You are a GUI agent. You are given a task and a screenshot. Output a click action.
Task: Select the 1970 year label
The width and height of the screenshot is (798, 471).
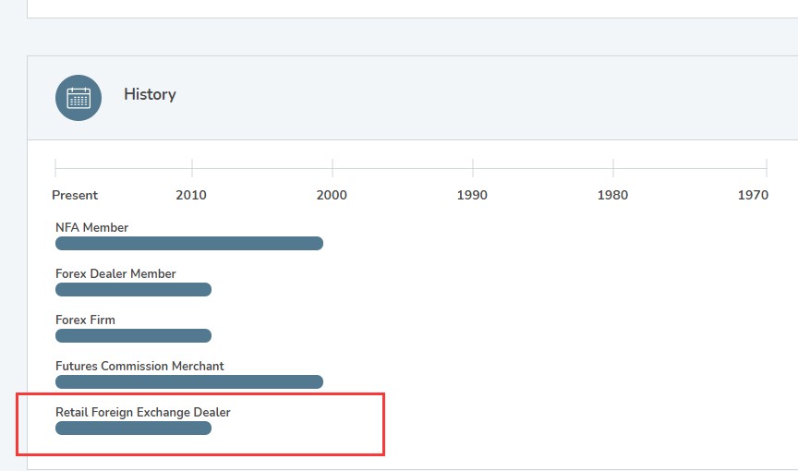click(753, 195)
